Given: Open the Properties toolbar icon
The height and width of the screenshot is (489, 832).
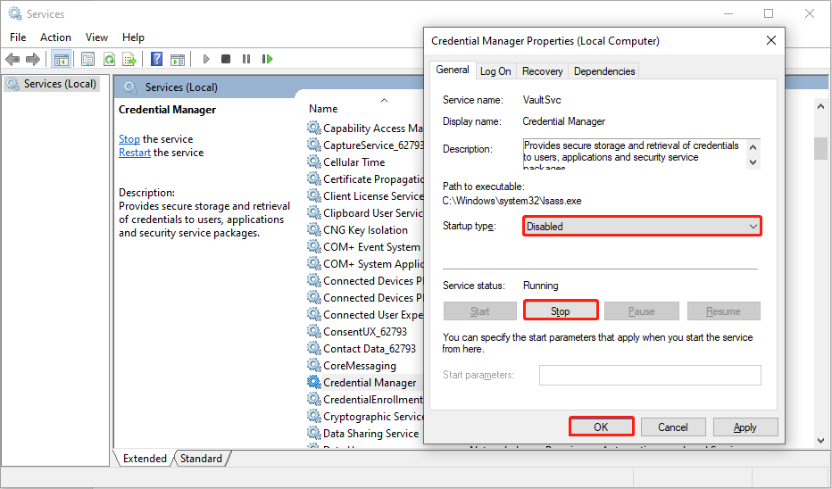Looking at the screenshot, I should tap(88, 59).
